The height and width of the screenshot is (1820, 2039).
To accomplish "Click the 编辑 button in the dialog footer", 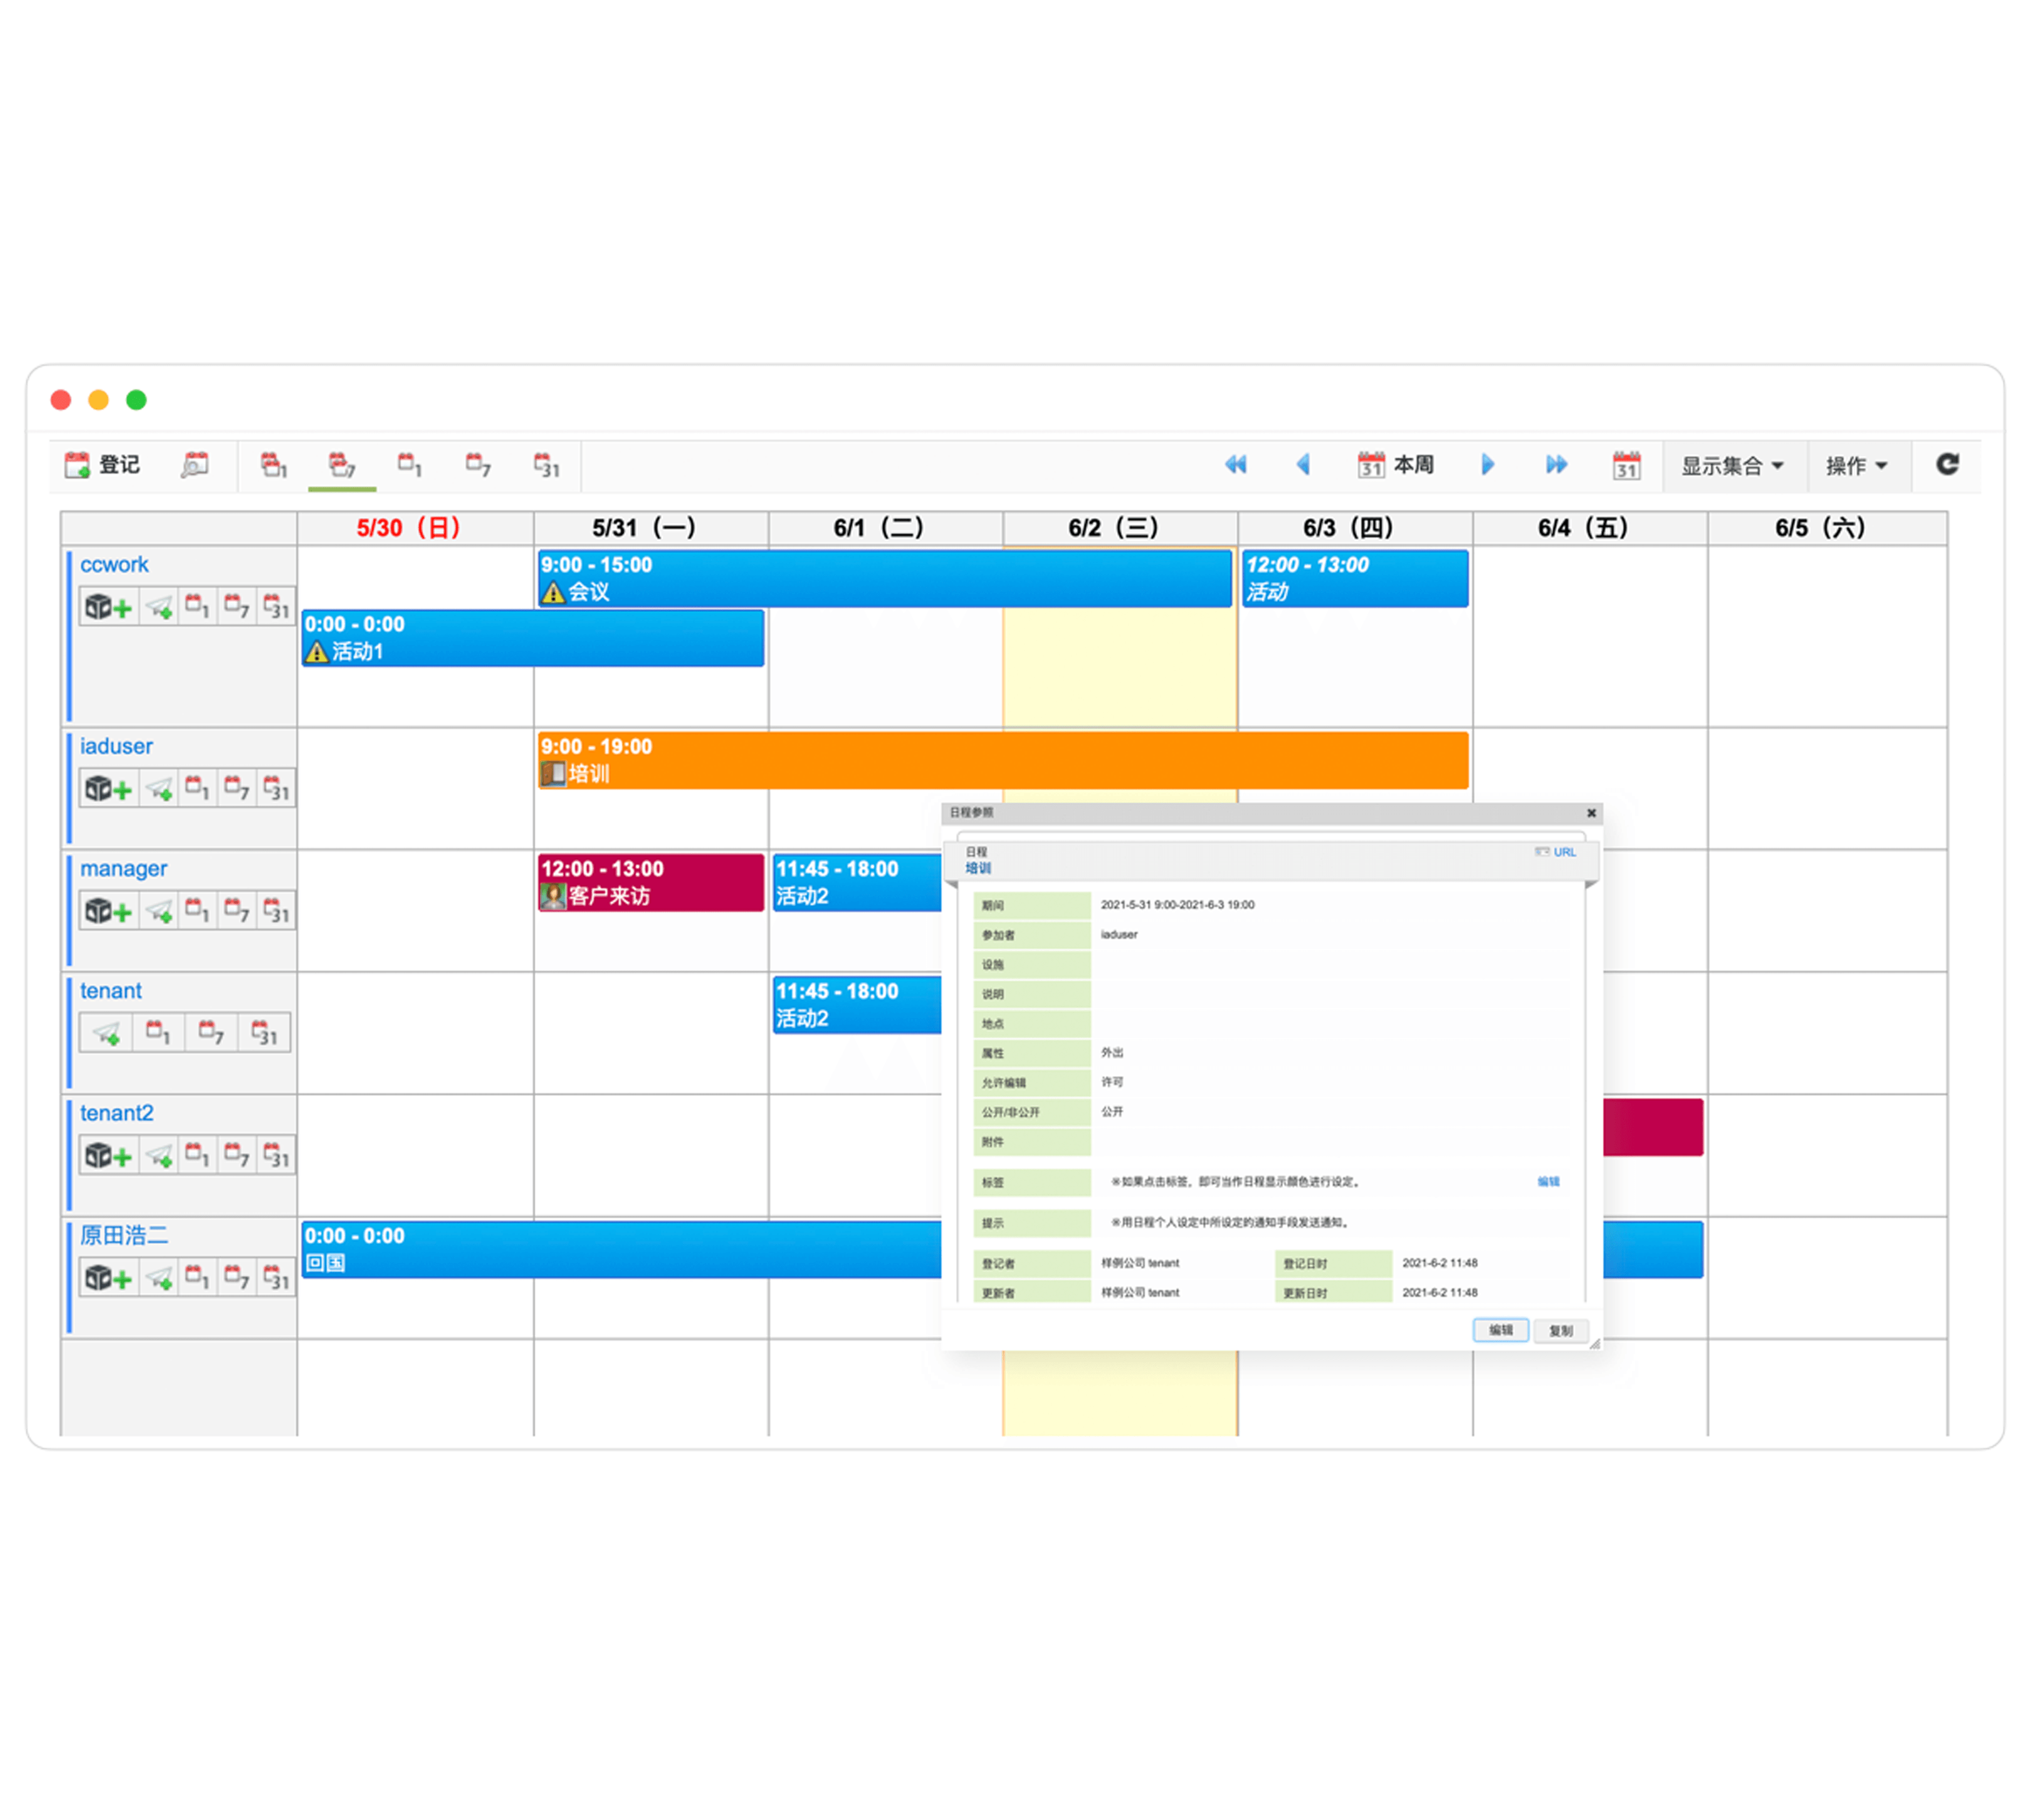I will (1500, 1331).
